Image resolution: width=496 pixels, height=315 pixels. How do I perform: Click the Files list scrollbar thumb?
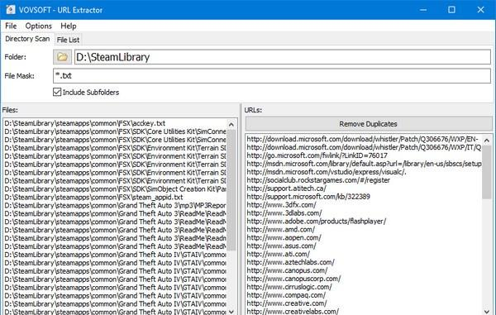[231, 190]
